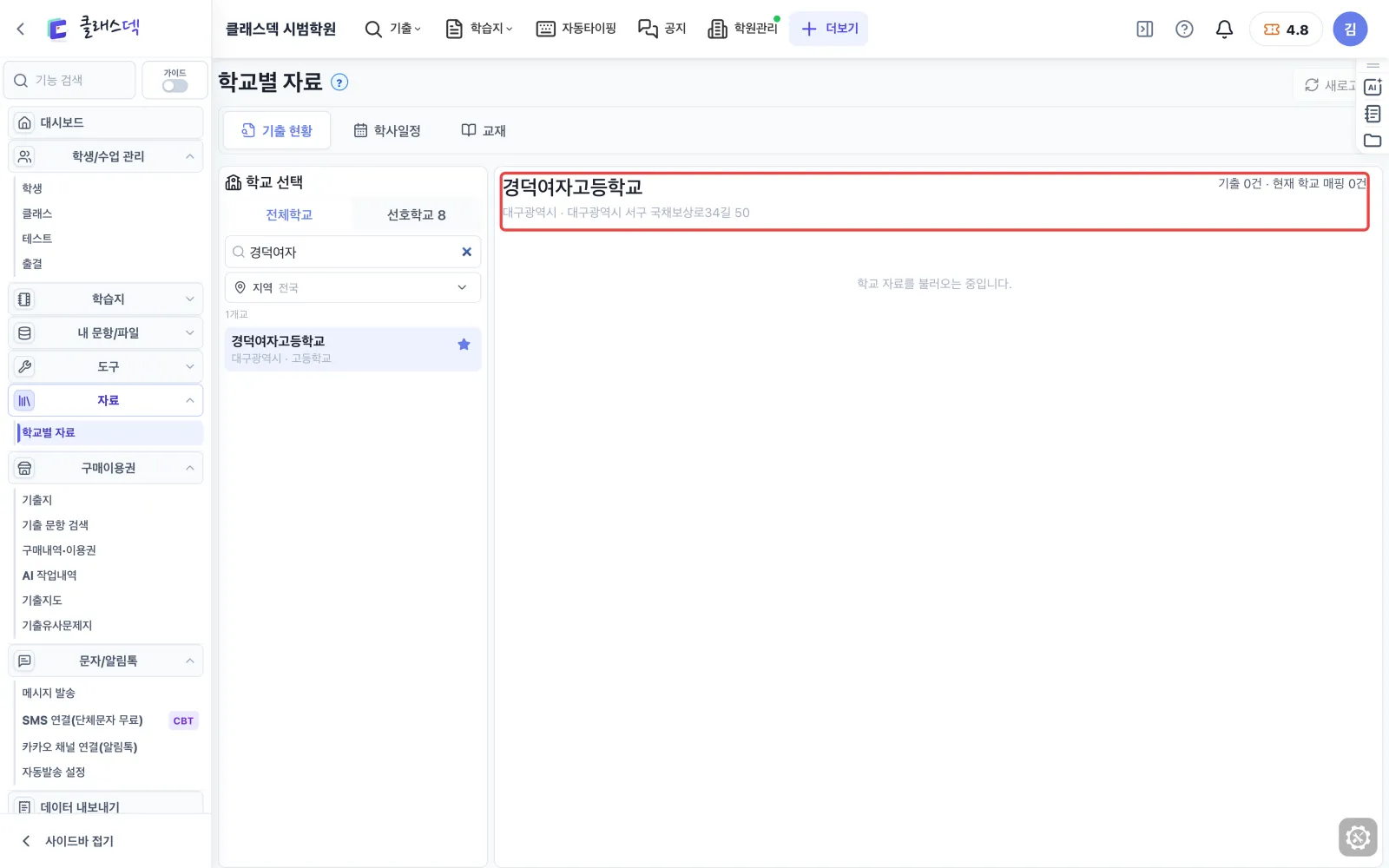Open the 기출 menu in the top bar
The image size is (1389, 868).
pos(393,29)
